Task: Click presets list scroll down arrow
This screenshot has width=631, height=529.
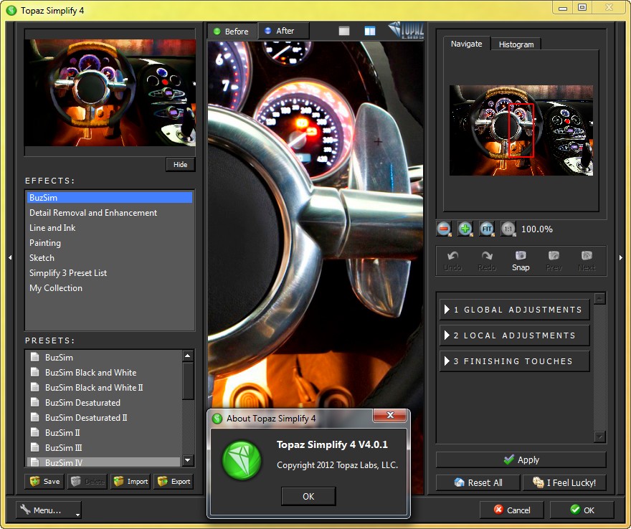Action: (x=188, y=459)
